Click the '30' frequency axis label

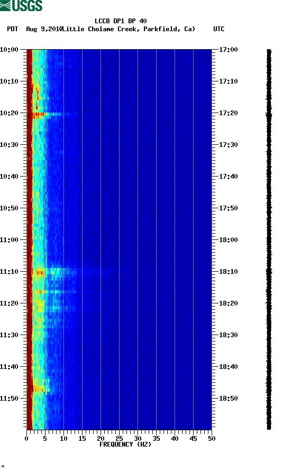tap(138, 439)
